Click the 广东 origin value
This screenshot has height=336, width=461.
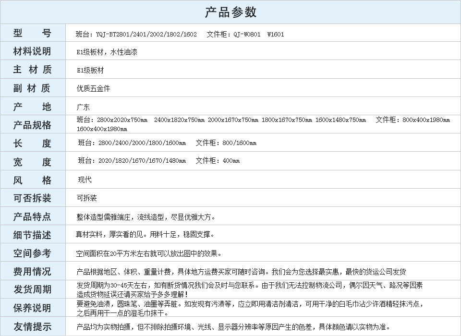click(x=83, y=107)
